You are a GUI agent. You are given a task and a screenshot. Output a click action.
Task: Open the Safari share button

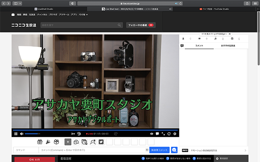[x=247, y=3]
